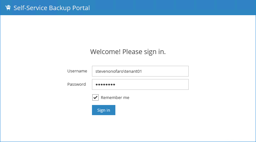Click the check mark beside Remember me
This screenshot has width=256, height=142.
(x=95, y=97)
